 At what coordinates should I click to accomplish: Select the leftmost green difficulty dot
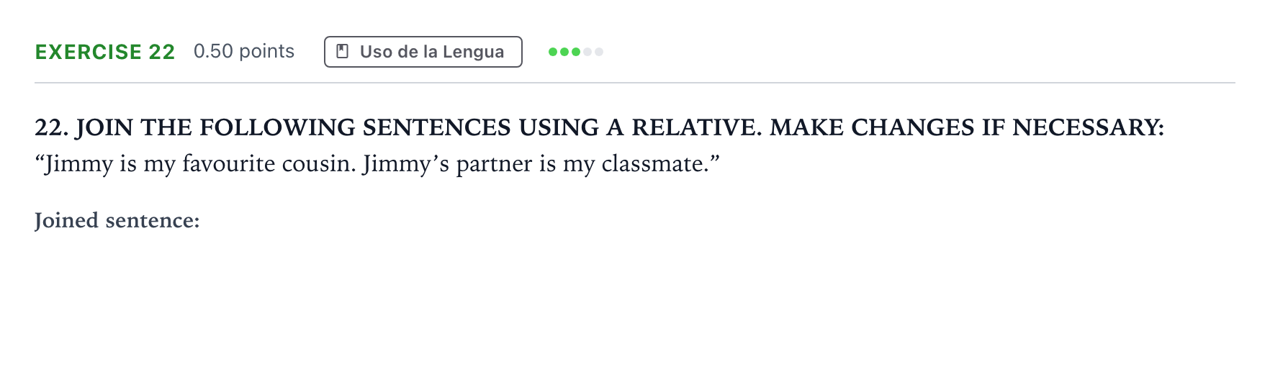(553, 52)
